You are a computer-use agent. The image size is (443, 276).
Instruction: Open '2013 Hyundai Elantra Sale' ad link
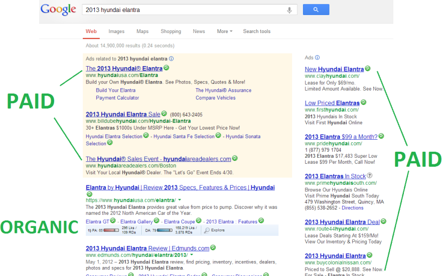(123, 114)
